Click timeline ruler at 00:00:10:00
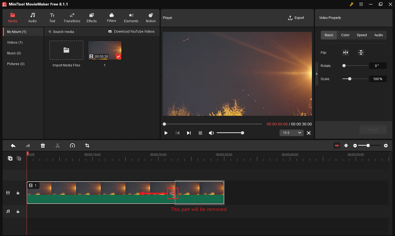The image size is (395, 236). 92,154
